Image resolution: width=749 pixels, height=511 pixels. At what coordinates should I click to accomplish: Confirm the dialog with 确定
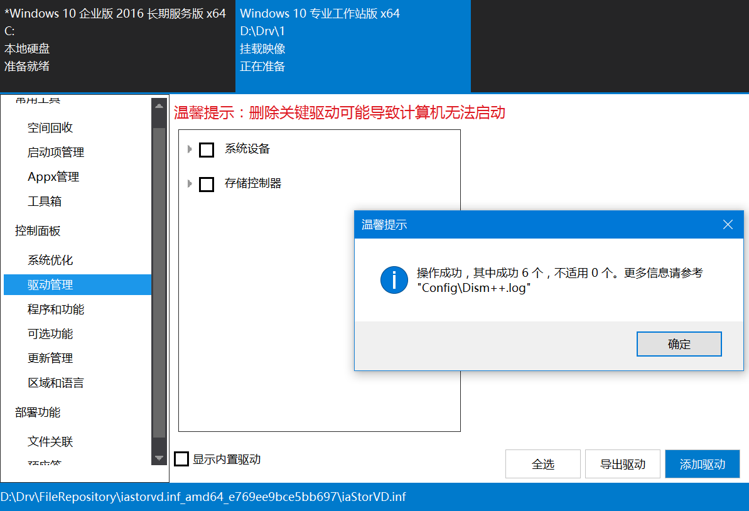pos(679,344)
